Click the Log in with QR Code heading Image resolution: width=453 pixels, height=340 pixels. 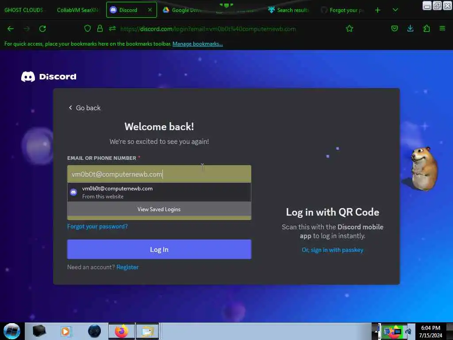click(333, 212)
